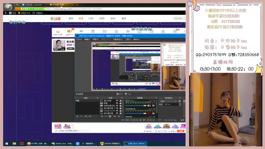Open the source 滤镜 filters button in OBS
Image resolution: width=265 pixels, height=149 pixels.
click(x=128, y=94)
